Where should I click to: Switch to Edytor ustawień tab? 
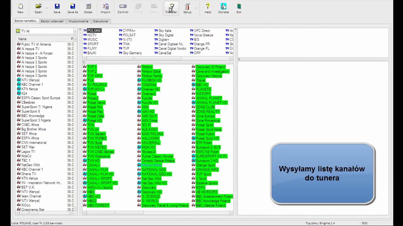point(52,21)
